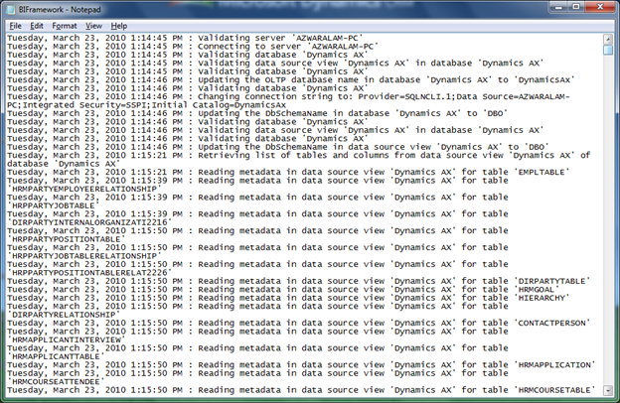Open the Help menu
The height and width of the screenshot is (403, 620).
[118, 26]
